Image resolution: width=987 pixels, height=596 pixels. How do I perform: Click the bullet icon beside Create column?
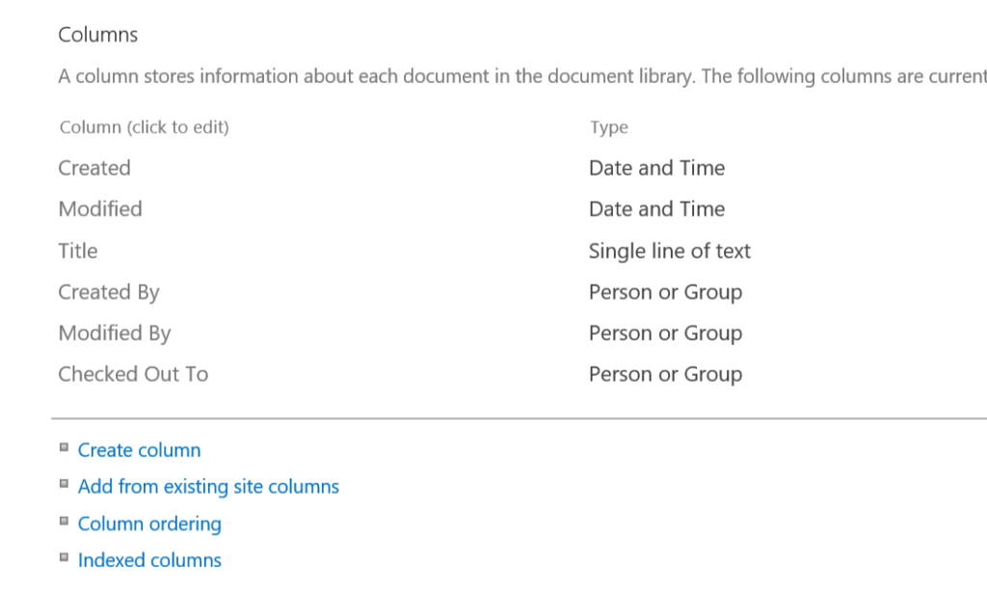64,447
